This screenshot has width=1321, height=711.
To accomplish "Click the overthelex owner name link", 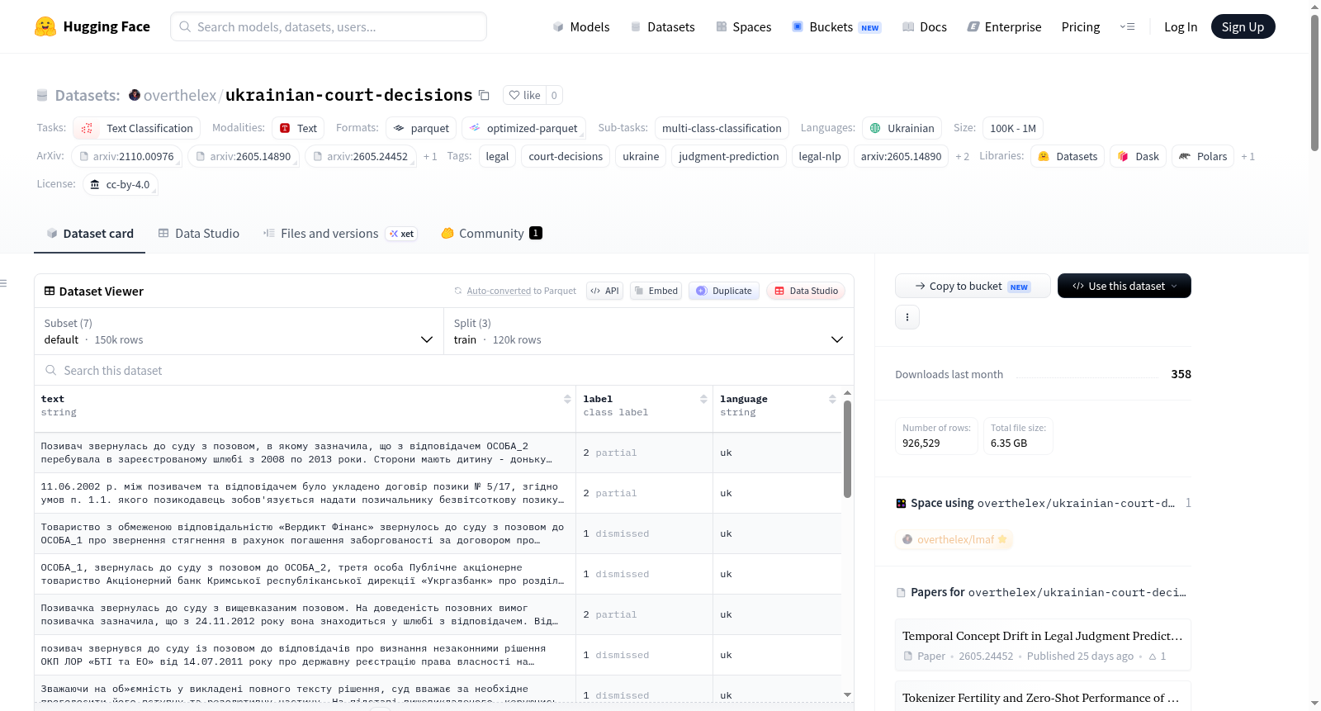I will 180,95.
